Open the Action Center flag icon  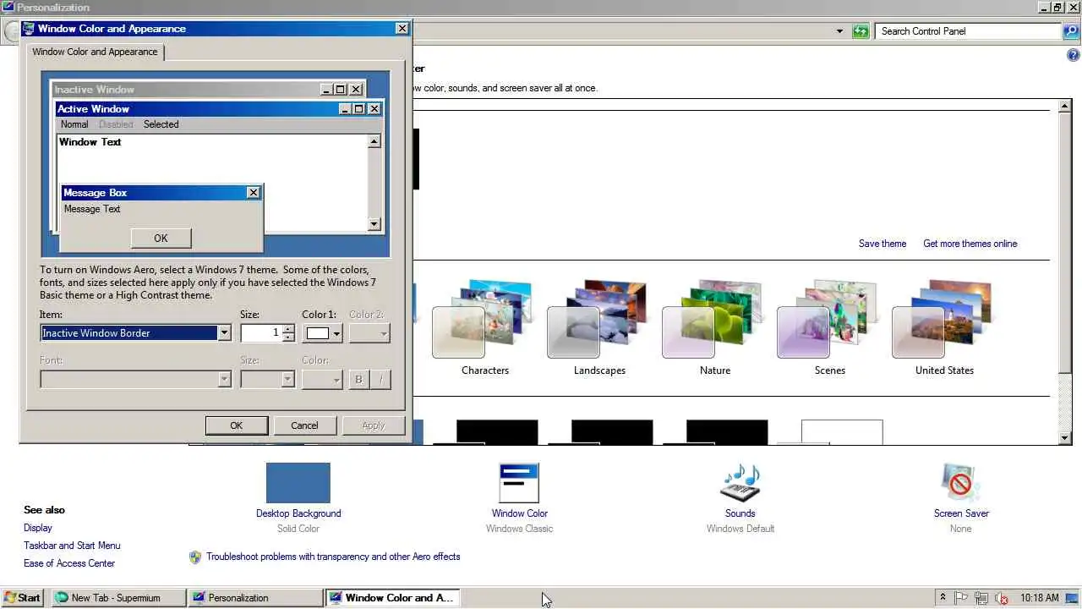pos(961,597)
